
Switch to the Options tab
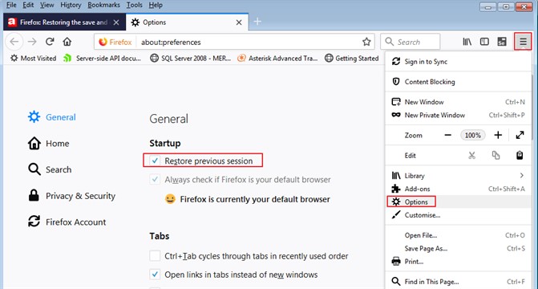click(187, 22)
